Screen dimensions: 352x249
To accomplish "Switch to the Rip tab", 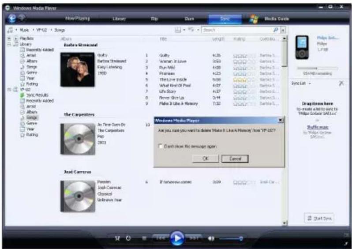I will [x=154, y=19].
